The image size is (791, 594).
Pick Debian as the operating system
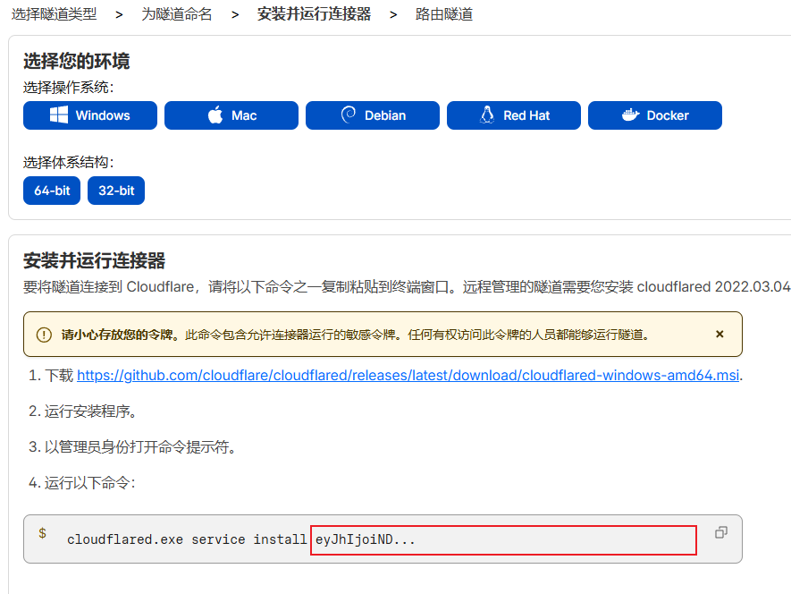point(373,115)
